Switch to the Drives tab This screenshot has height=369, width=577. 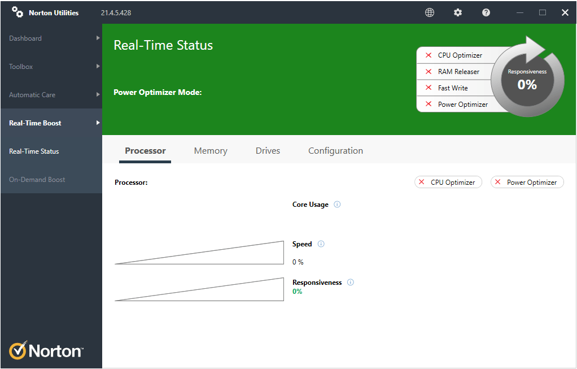[268, 151]
